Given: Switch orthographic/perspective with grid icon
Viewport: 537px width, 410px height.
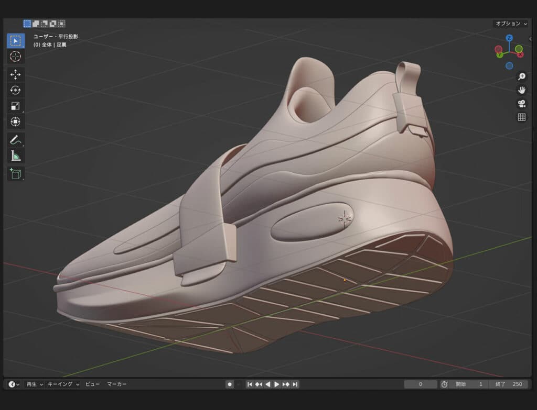Looking at the screenshot, I should [522, 117].
